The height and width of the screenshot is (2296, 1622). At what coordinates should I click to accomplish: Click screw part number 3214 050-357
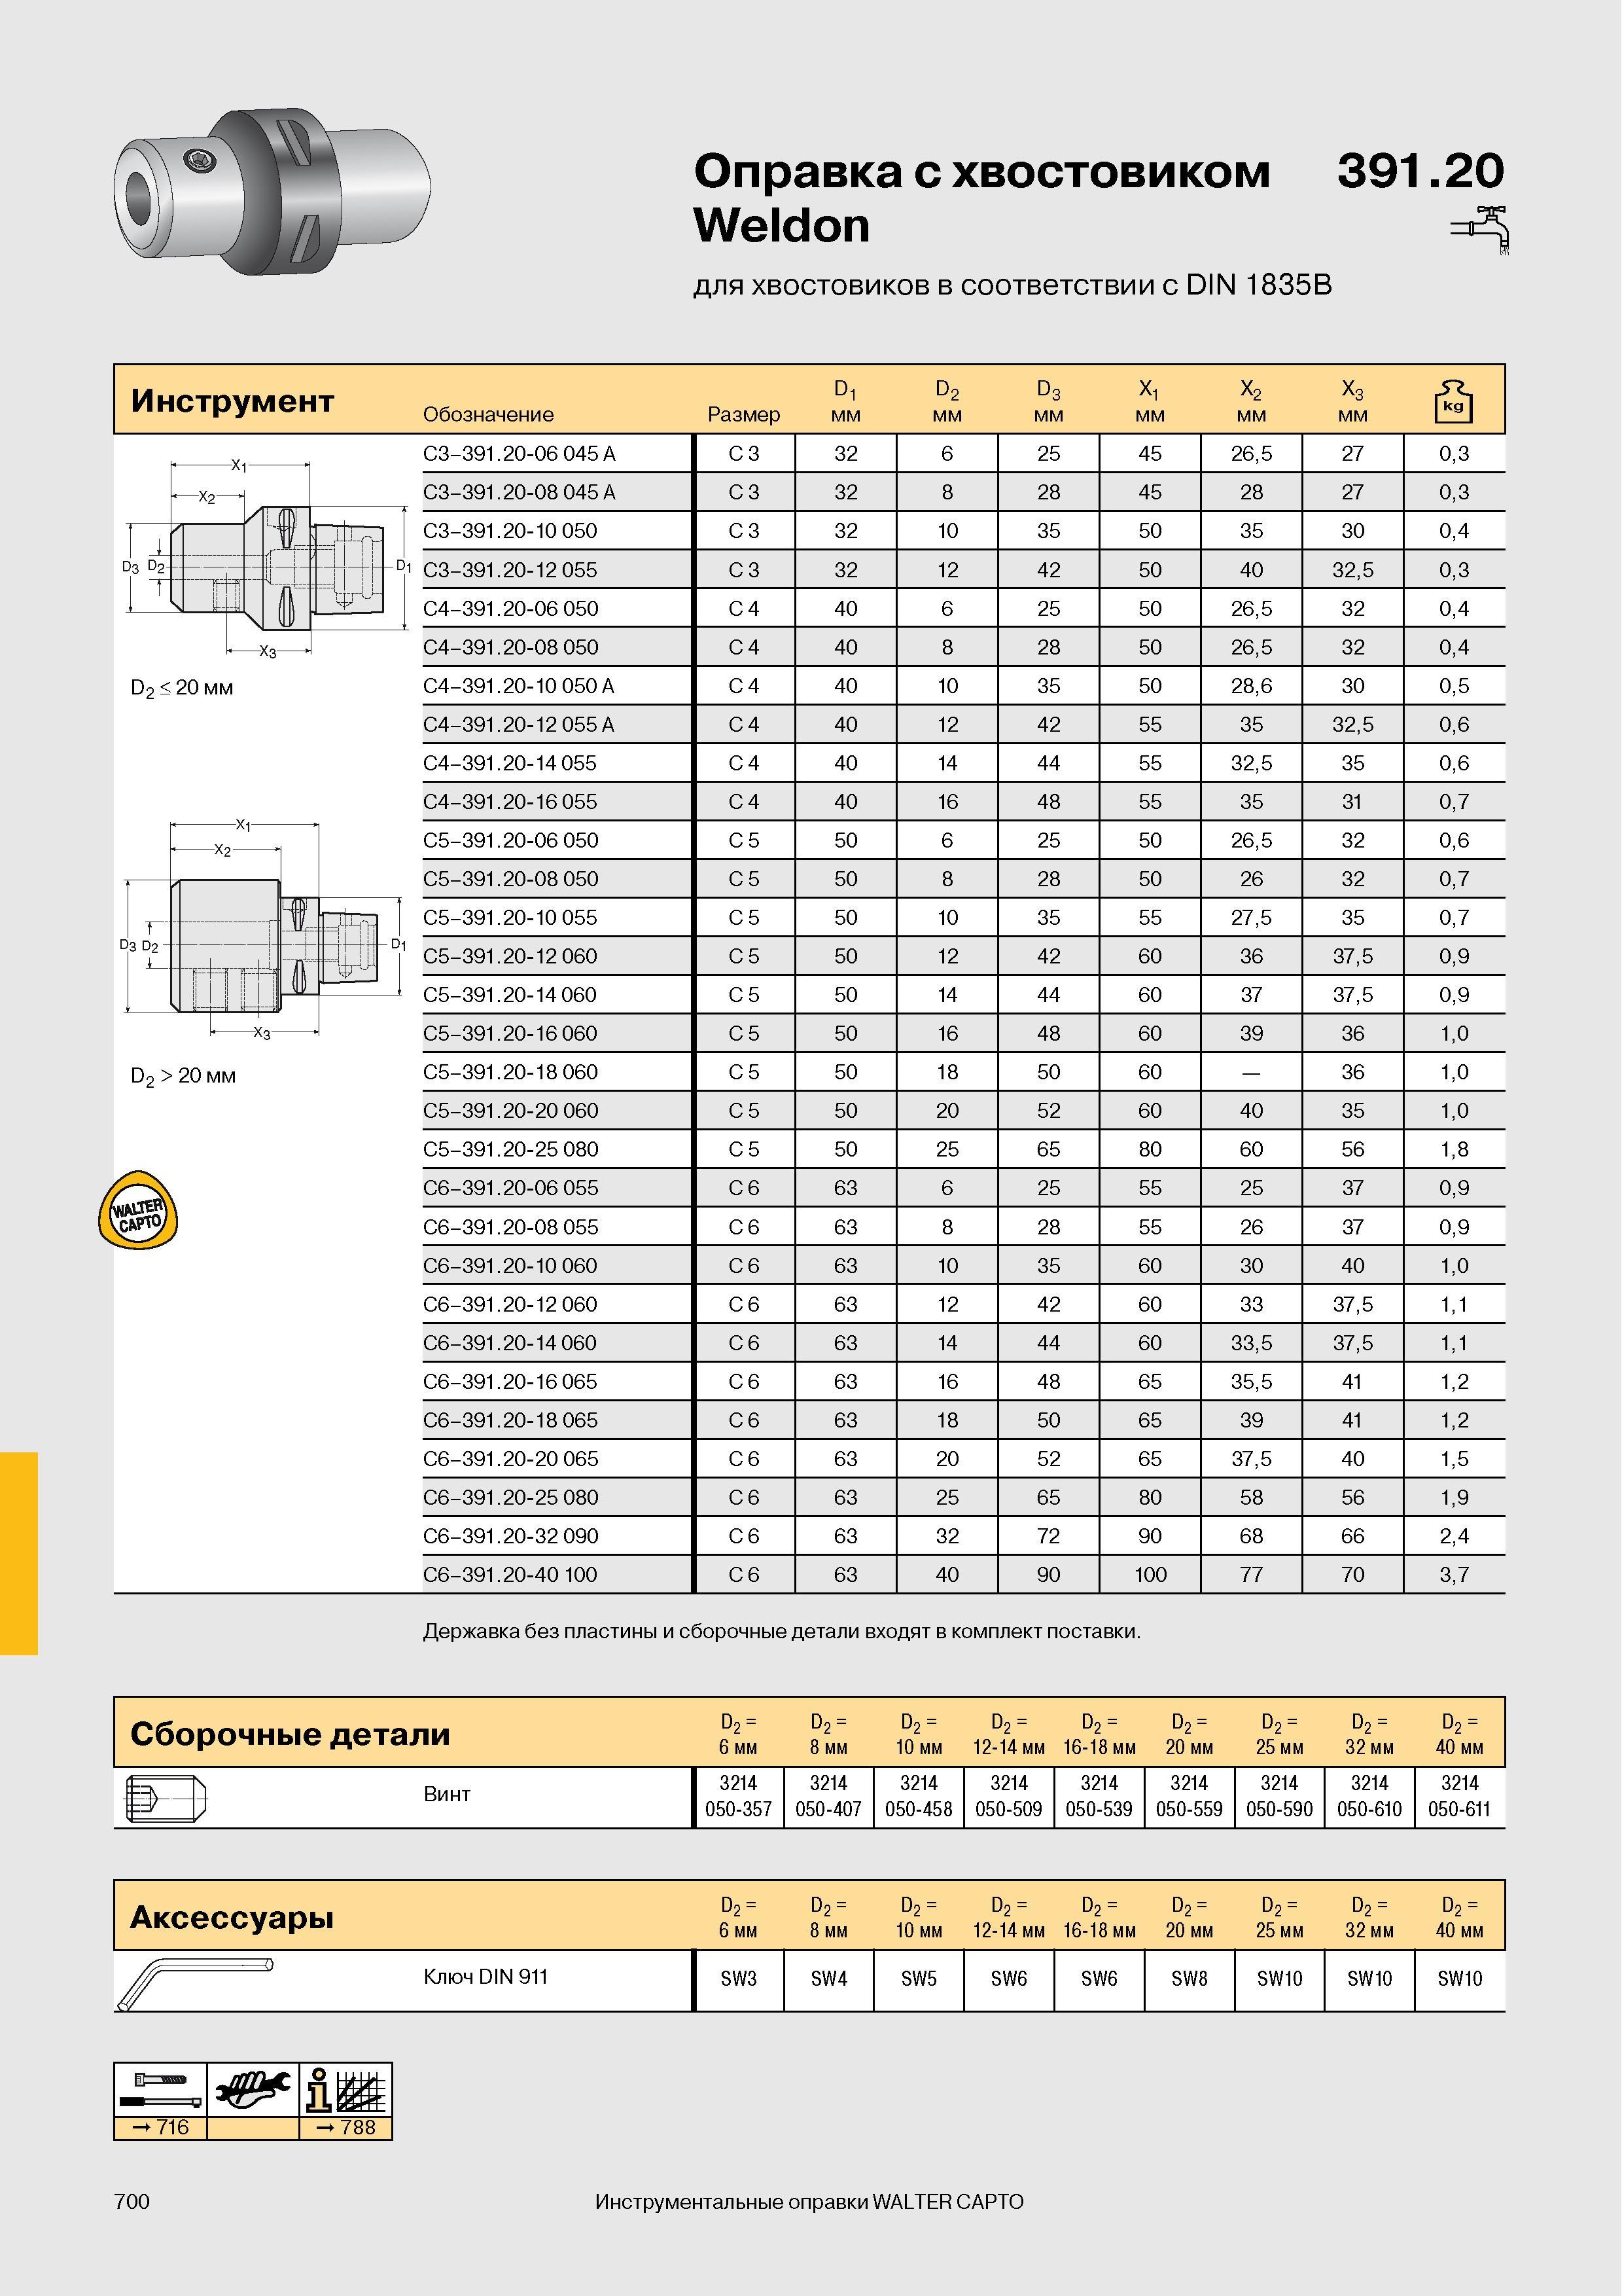point(739,1797)
